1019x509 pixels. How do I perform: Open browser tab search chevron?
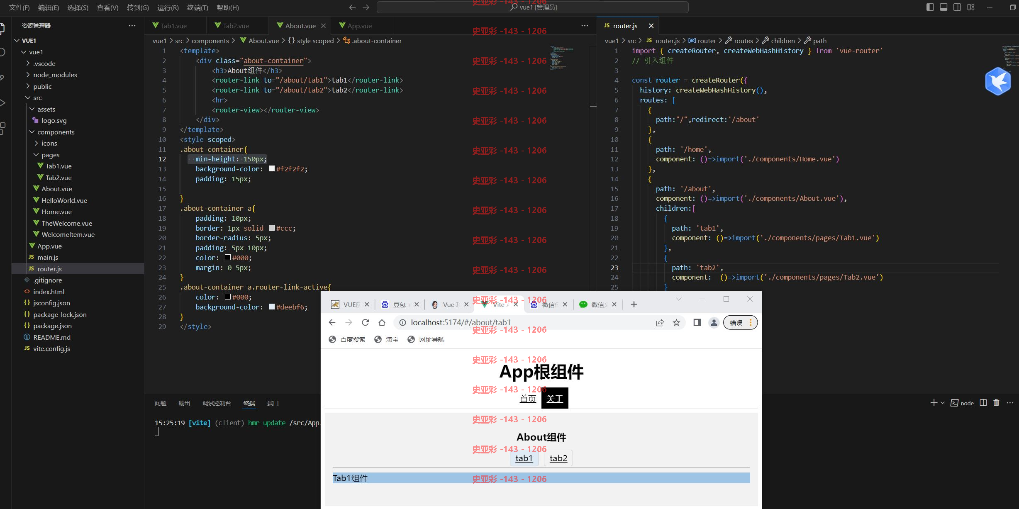(679, 299)
